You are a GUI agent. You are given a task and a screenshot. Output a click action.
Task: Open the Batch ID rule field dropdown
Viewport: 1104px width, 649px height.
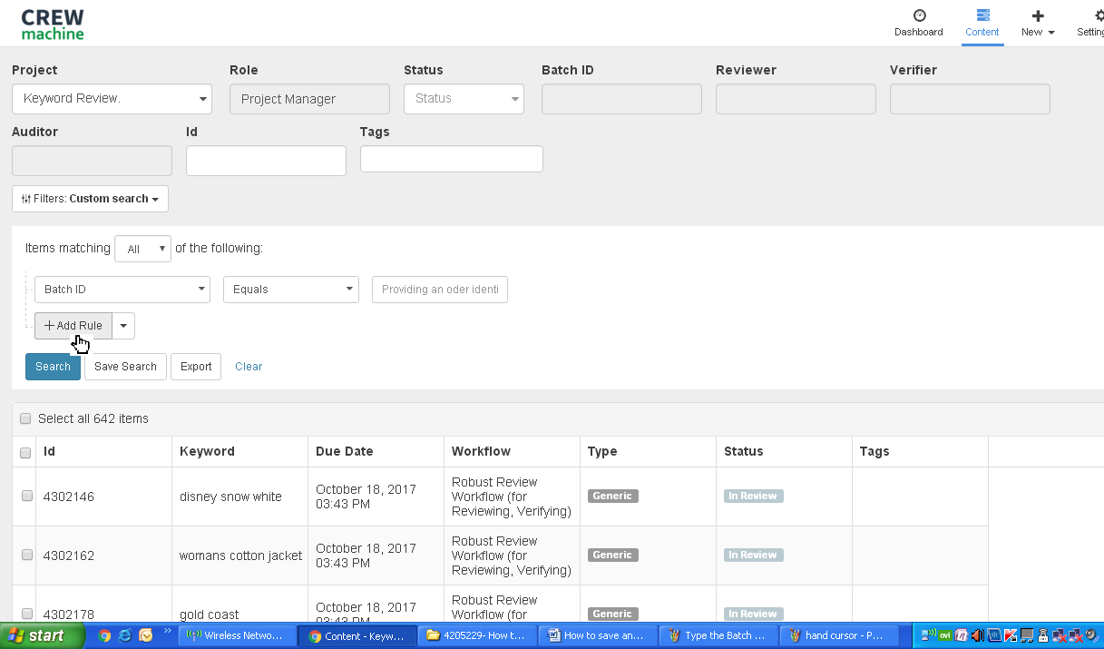[x=122, y=290]
